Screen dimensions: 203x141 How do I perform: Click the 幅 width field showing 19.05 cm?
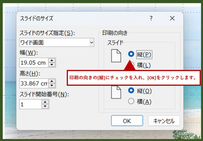[34, 63]
